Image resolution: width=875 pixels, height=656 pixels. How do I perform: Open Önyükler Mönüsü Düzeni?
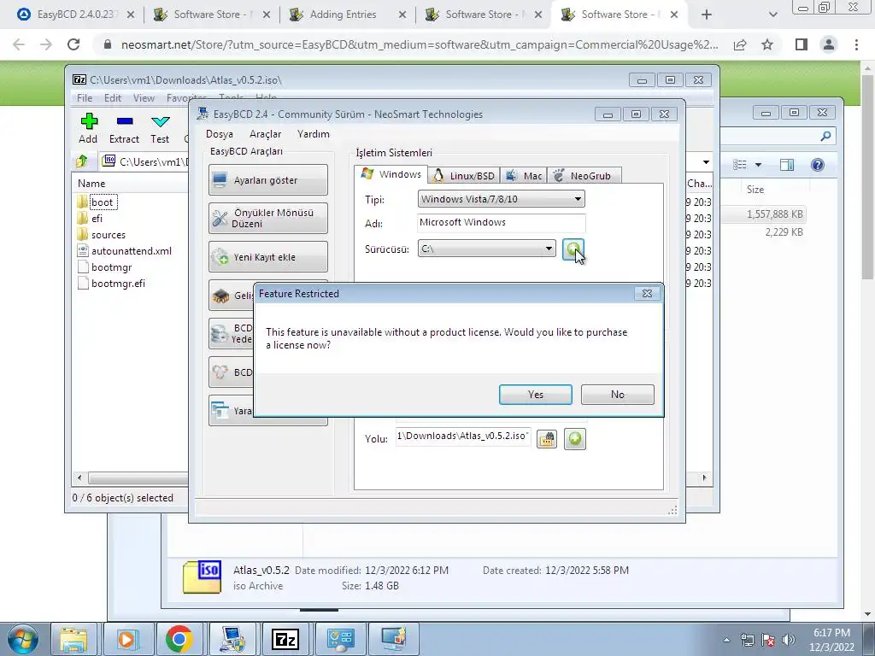click(x=267, y=218)
